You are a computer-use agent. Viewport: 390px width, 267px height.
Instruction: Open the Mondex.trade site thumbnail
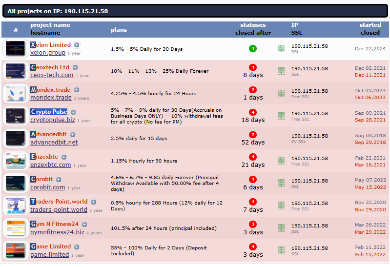pos(15,94)
